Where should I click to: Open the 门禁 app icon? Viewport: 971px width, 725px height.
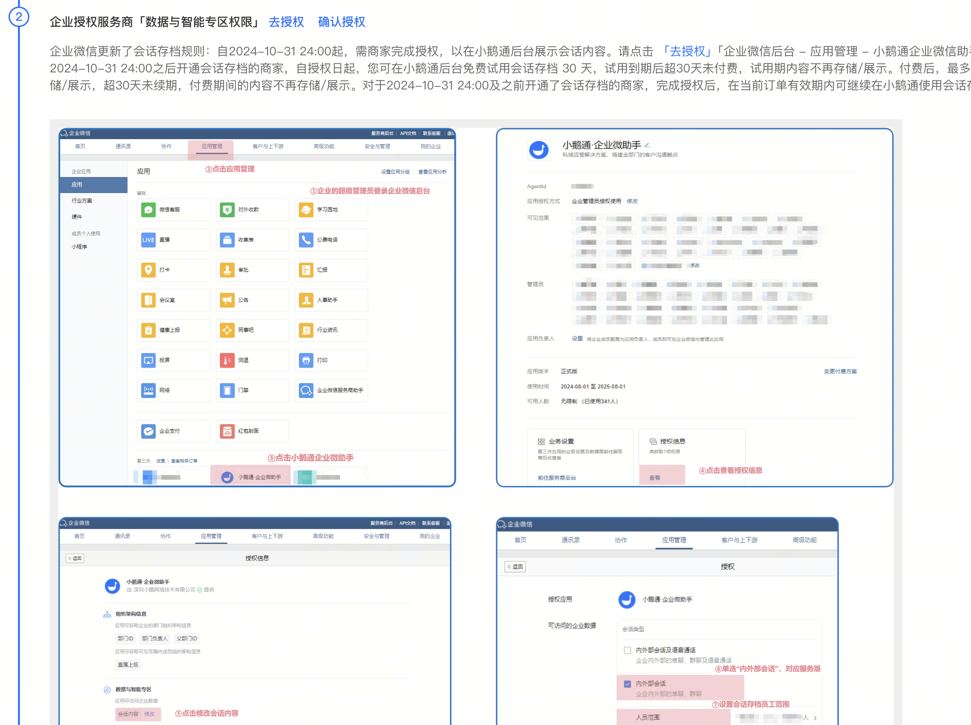click(x=227, y=390)
